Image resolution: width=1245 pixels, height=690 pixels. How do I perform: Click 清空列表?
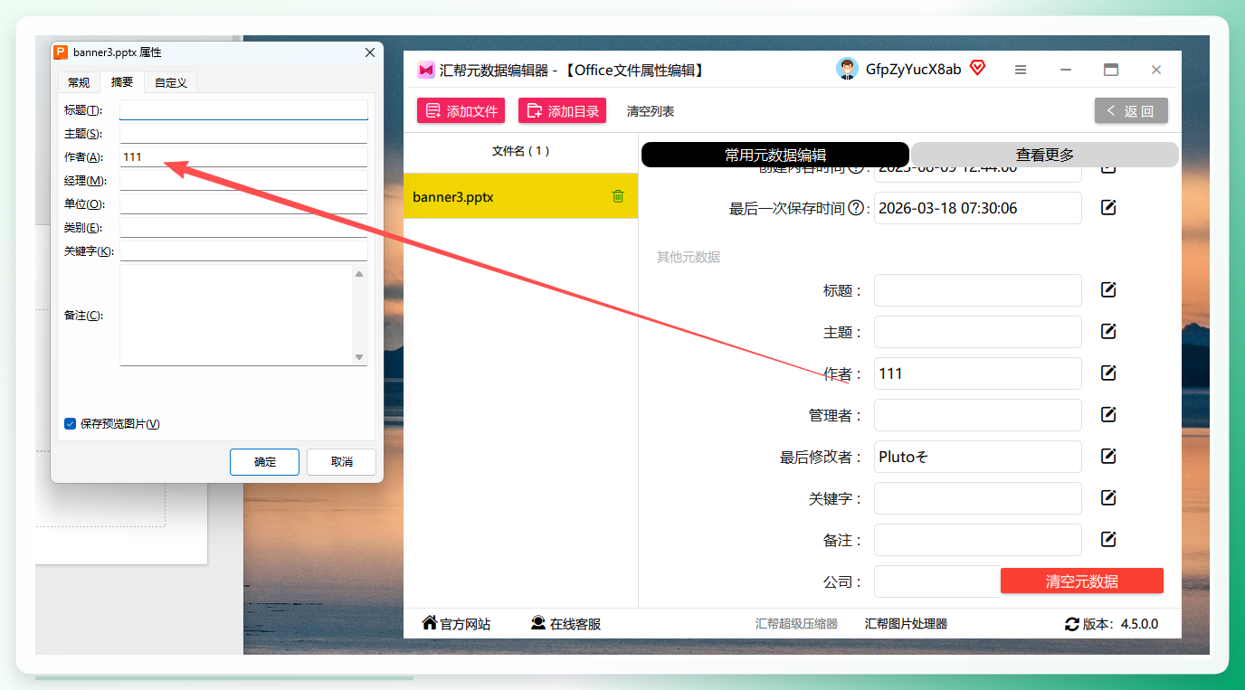coord(651,111)
